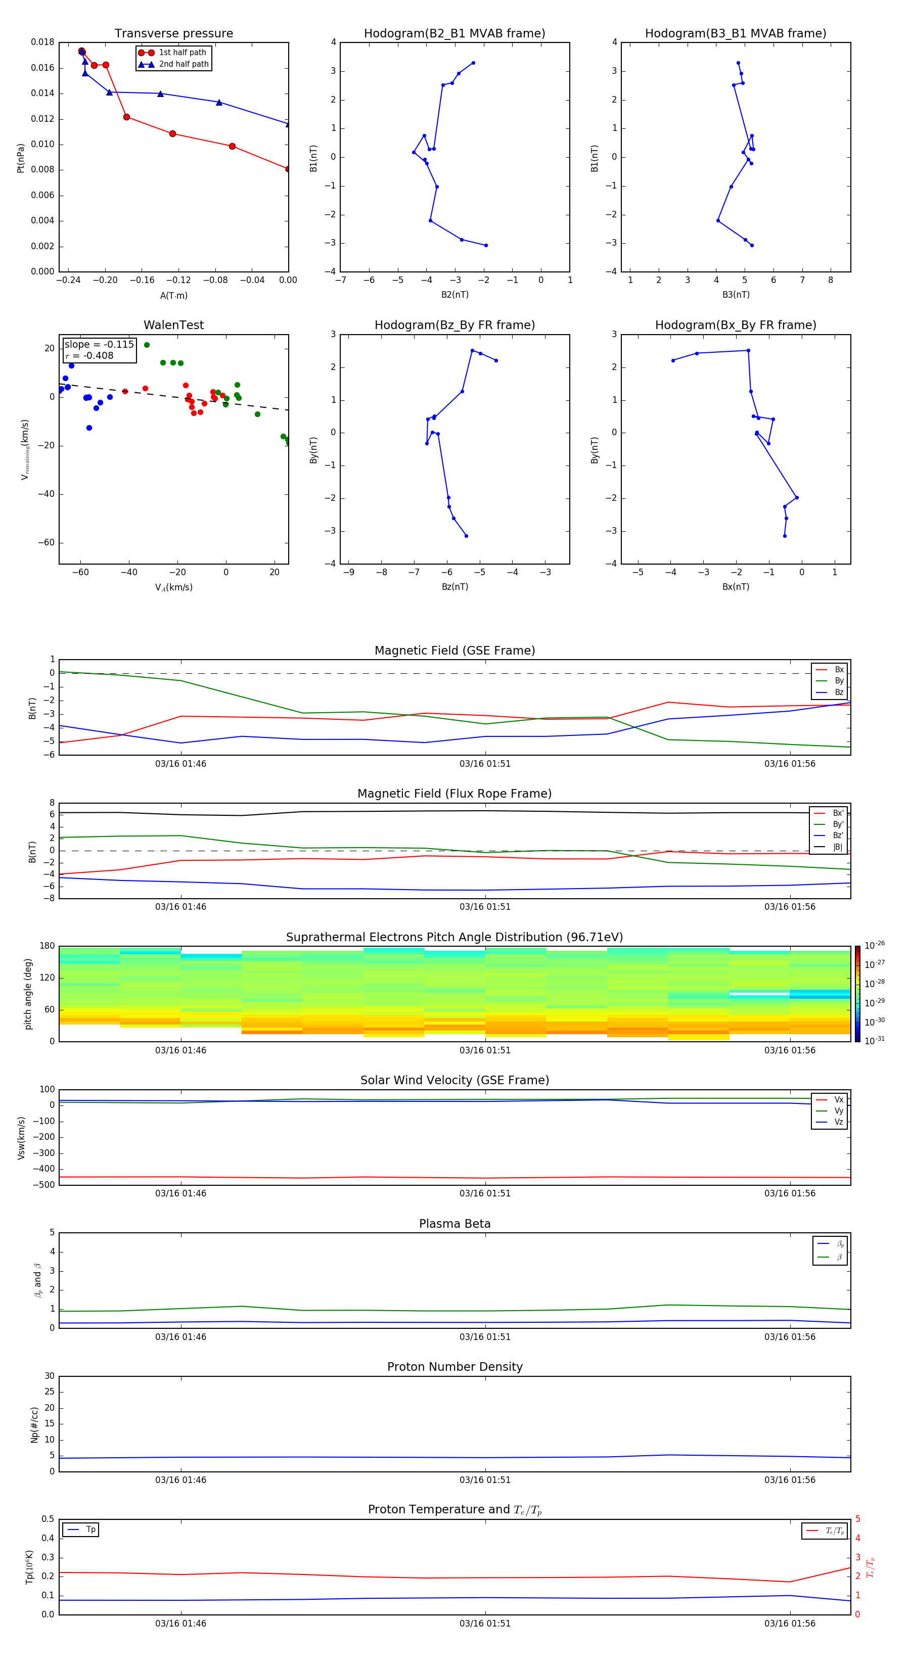Click the 'V_A(km/s)' Walen test axis label
Image resolution: width=910 pixels, height=1668 pixels.
pos(173,587)
